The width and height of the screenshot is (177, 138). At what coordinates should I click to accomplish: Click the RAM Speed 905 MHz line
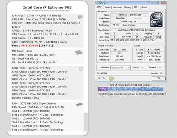coord(38,107)
